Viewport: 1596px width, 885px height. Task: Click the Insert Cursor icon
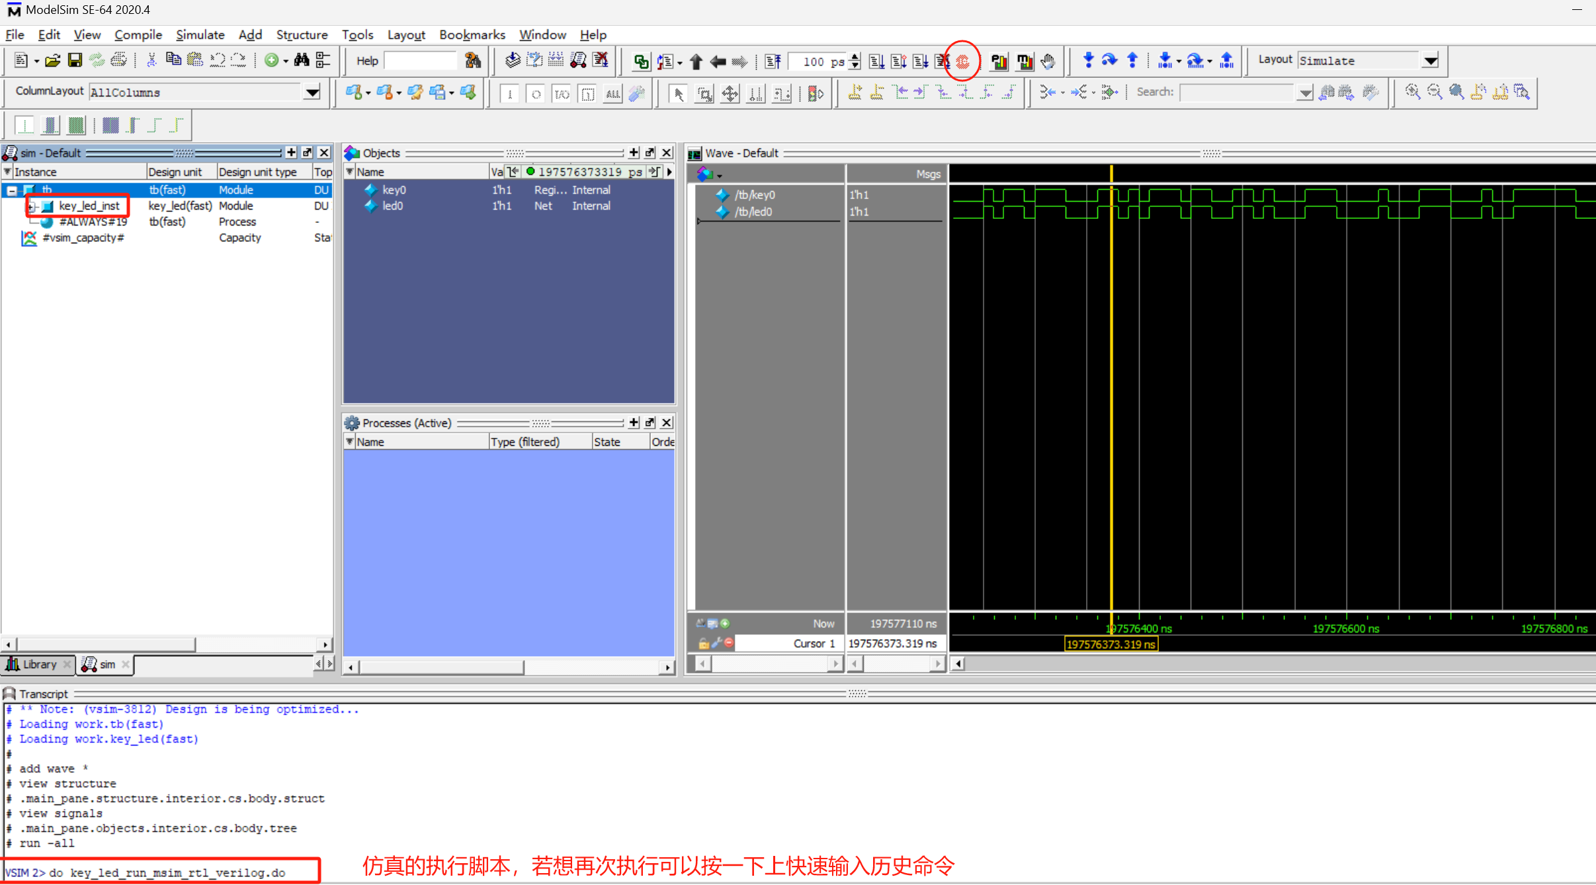(x=855, y=93)
